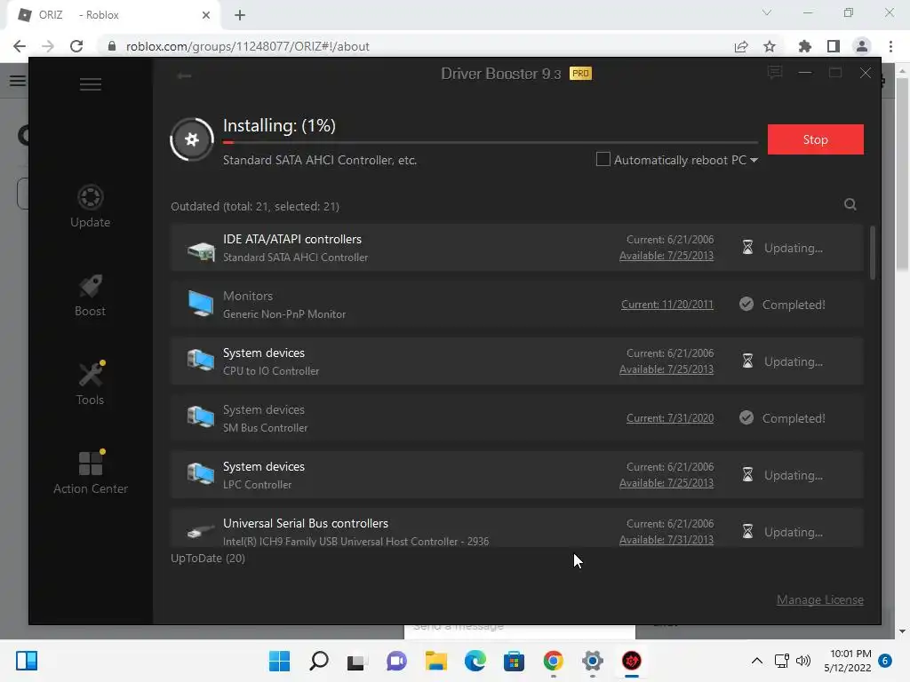Reload the Roblox page
Viewport: 910px width, 682px height.
coord(76,46)
